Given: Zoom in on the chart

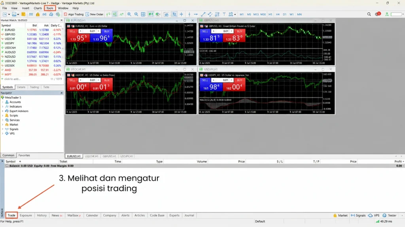Looking at the screenshot, I should pyautogui.click(x=129, y=15).
